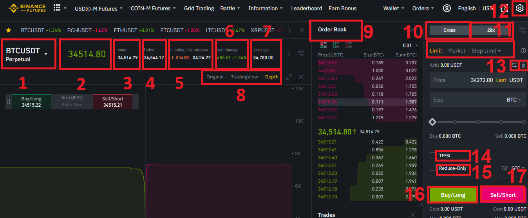Screen dimensions: 528x218
Task: Open the Leaderboard page
Action: (306, 8)
